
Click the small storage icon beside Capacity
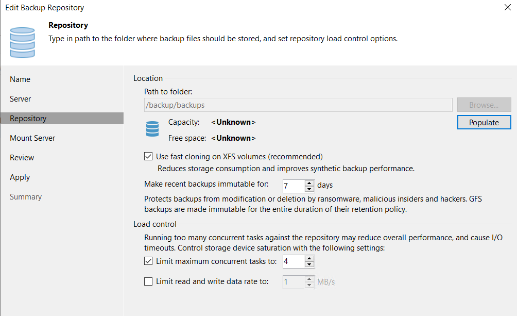point(152,129)
